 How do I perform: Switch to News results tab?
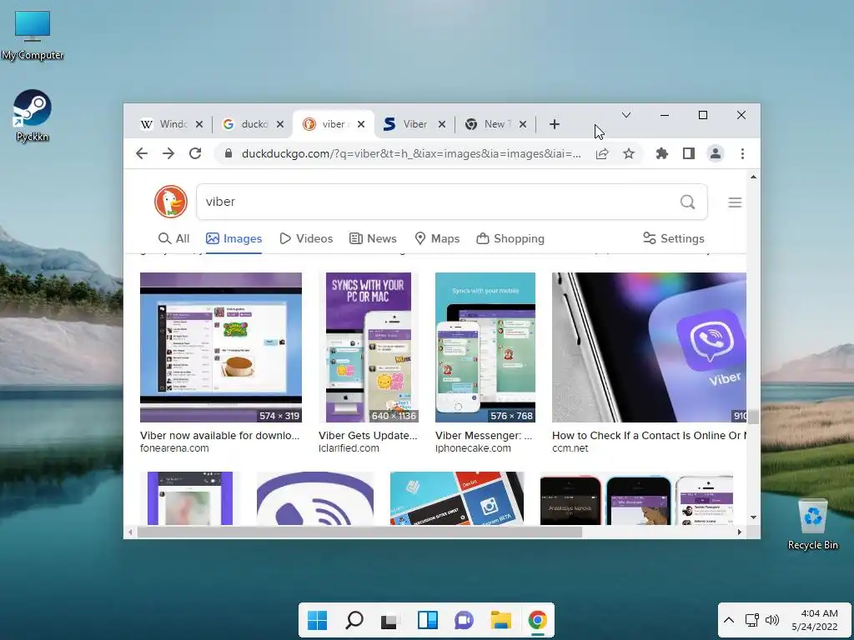(373, 238)
